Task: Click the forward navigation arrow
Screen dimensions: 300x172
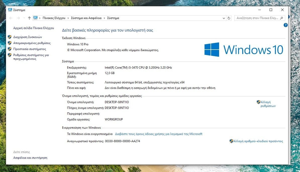Action: click(18, 18)
